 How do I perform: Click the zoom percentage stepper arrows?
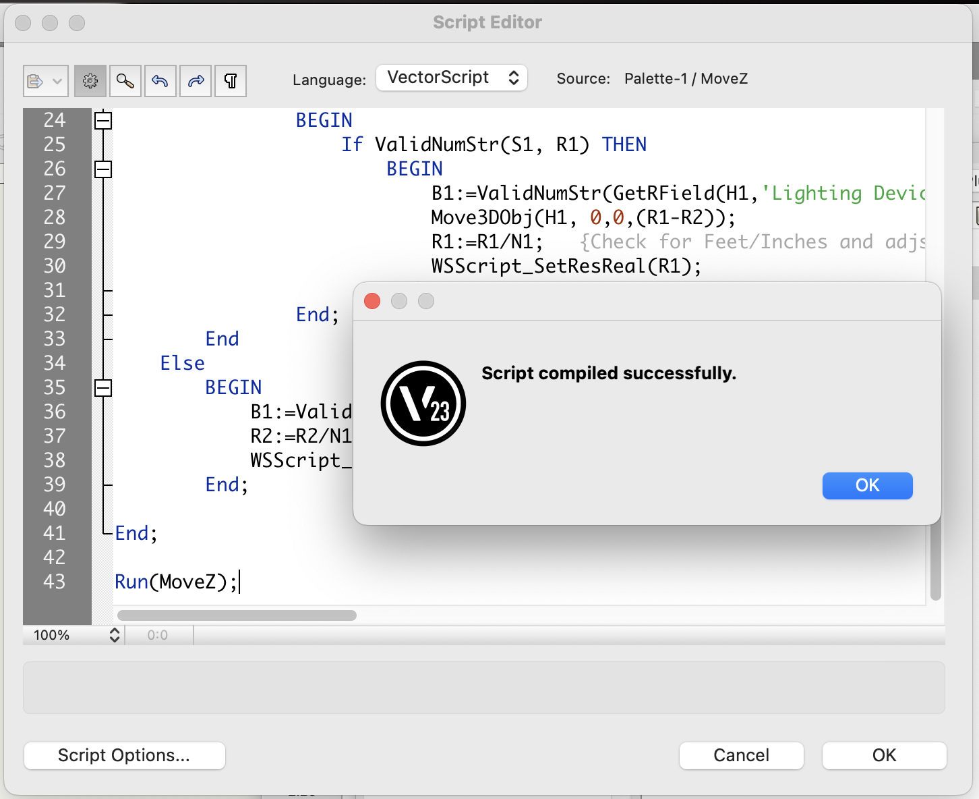coord(115,635)
